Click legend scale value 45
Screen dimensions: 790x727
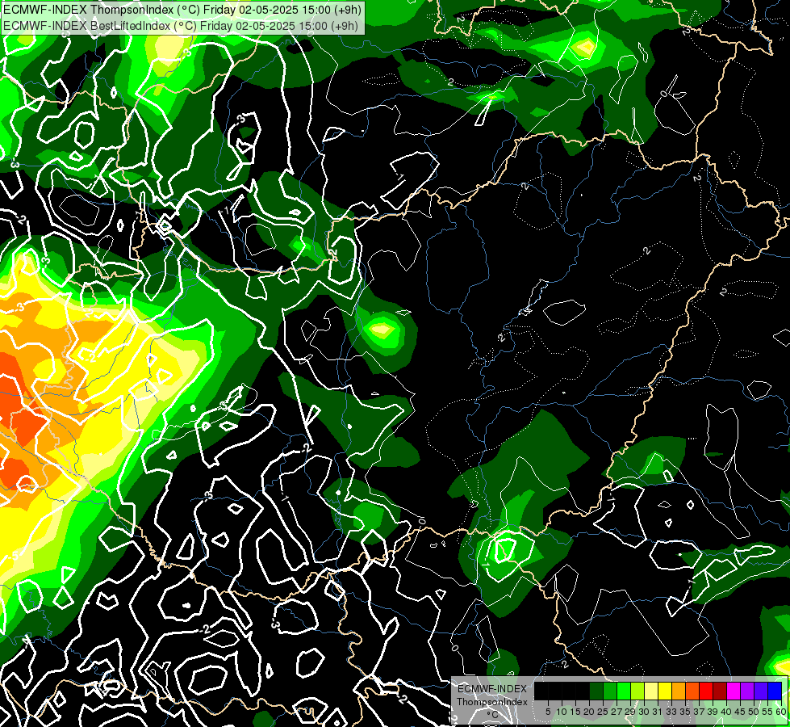pos(740,712)
